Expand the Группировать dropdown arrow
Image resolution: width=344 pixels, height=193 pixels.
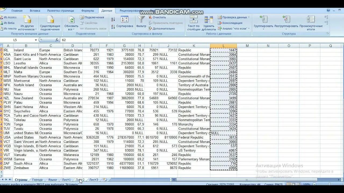pos(263,29)
